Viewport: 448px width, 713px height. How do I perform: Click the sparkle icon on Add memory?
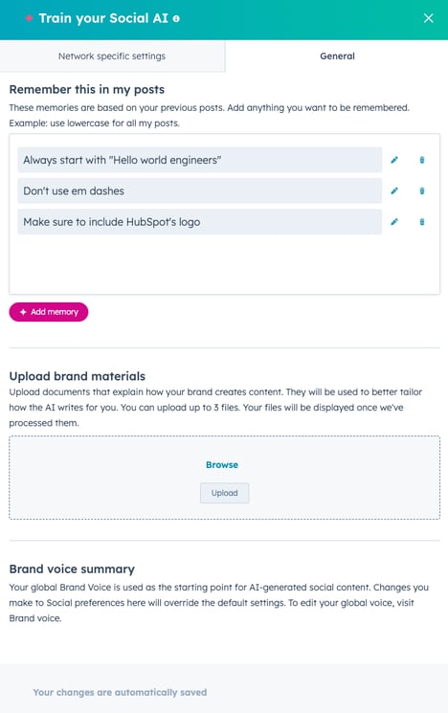pos(23,312)
